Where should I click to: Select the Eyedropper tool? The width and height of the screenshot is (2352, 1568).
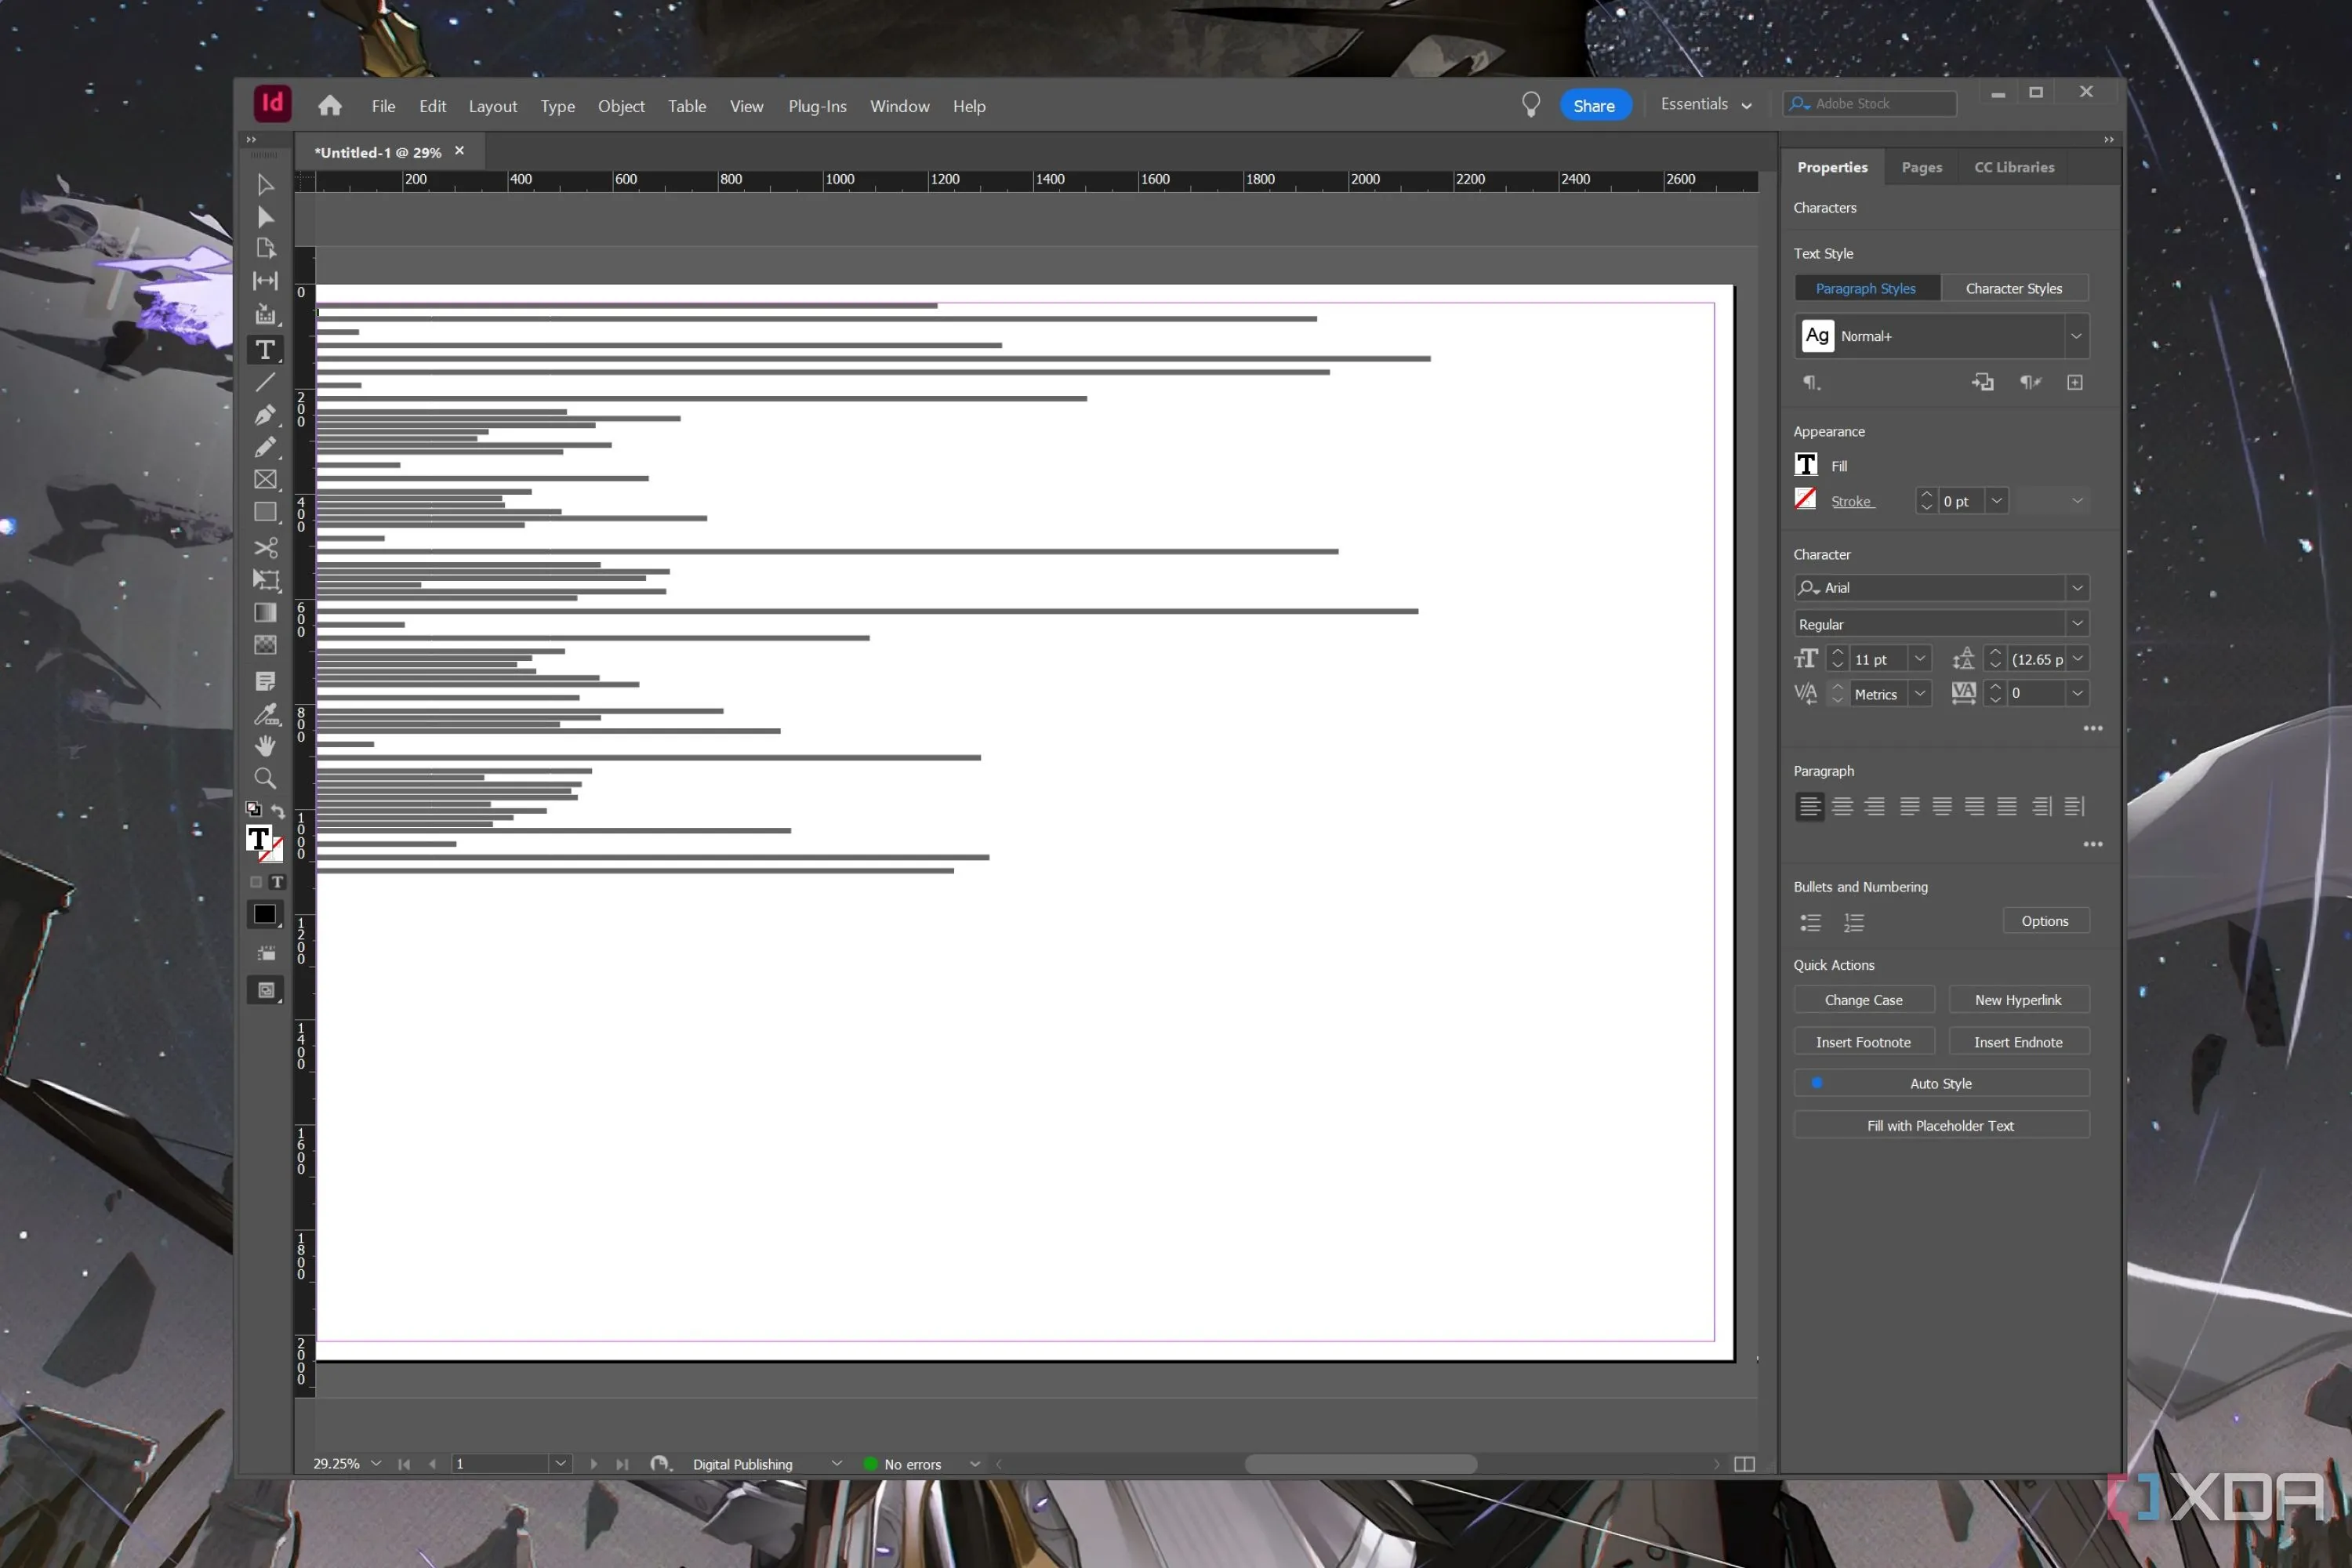click(x=265, y=713)
